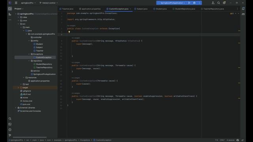Switch to Teacher.java tab
253x142 pixels.
point(66,9)
